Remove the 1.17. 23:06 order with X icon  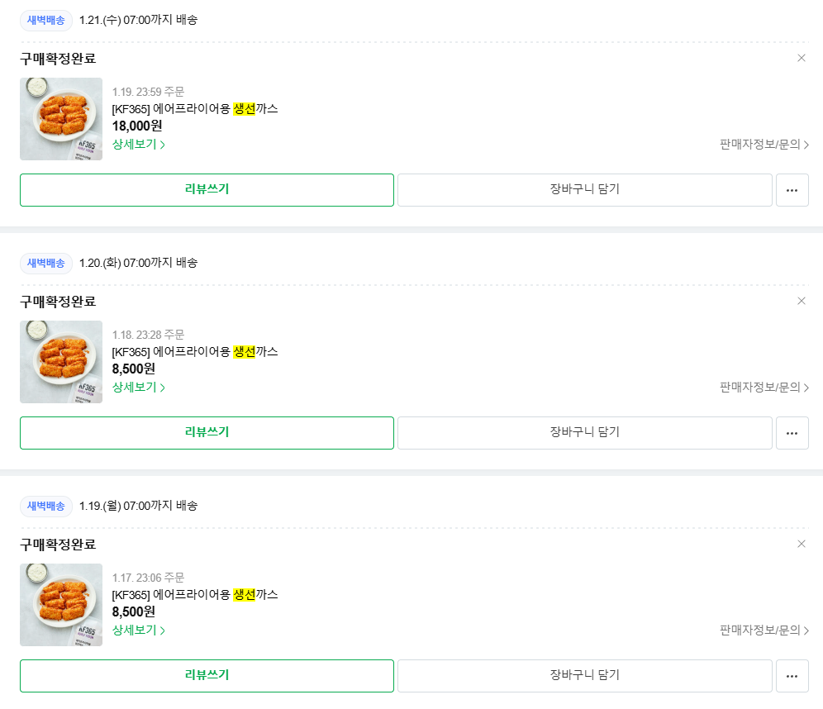coord(801,544)
